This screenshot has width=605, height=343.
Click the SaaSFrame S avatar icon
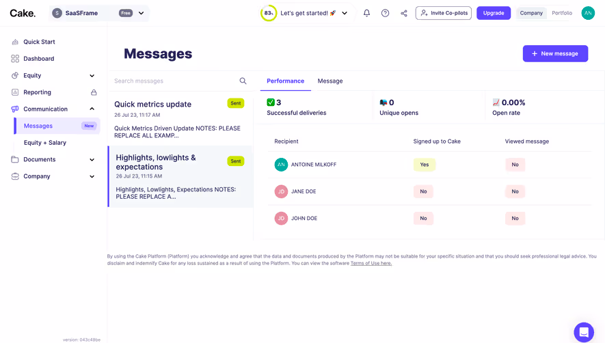57,13
